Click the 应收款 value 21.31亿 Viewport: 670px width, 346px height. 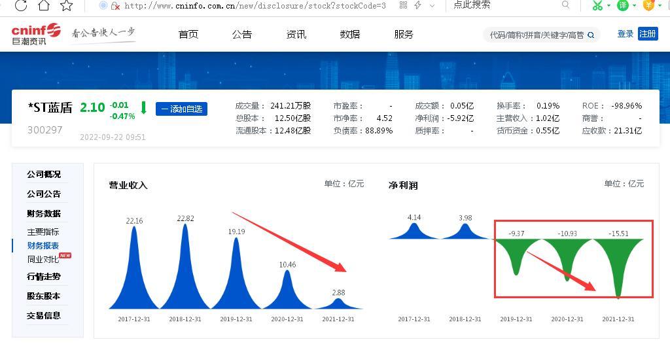tap(627, 131)
